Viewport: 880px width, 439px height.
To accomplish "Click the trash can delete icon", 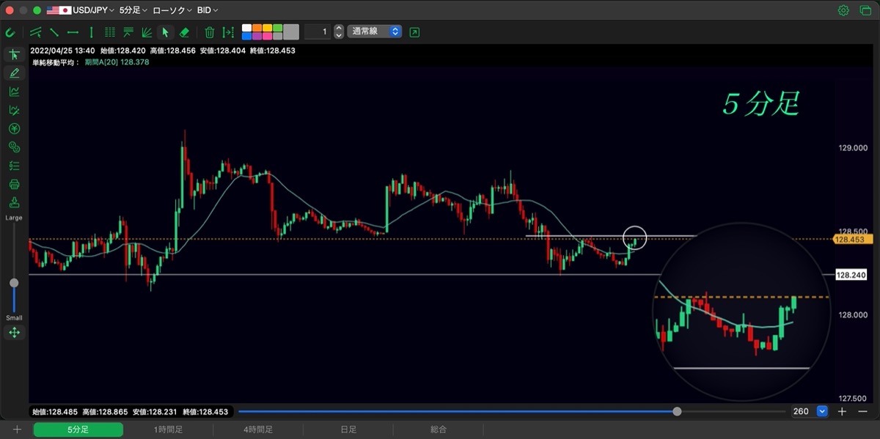I will (210, 32).
